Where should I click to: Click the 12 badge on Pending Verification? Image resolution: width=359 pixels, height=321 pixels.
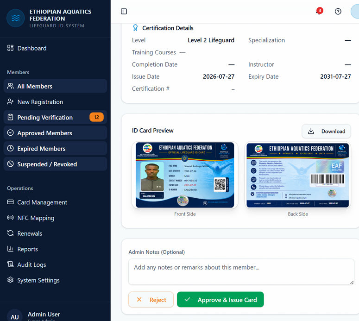pos(96,117)
